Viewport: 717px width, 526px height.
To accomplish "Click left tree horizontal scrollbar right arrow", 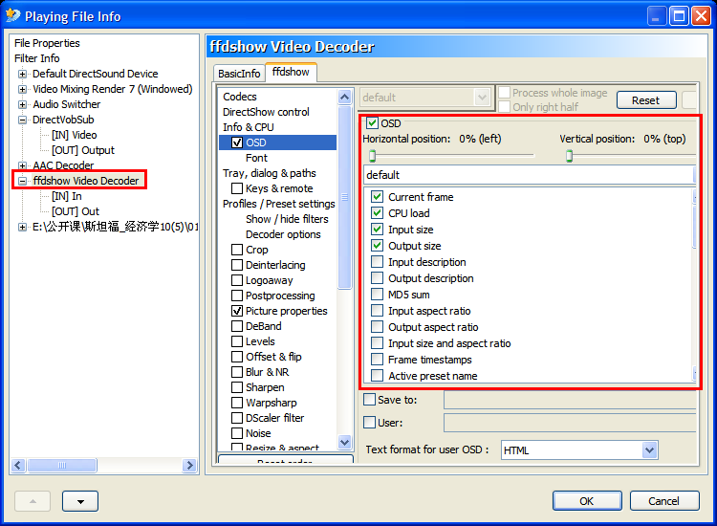I will 189,466.
